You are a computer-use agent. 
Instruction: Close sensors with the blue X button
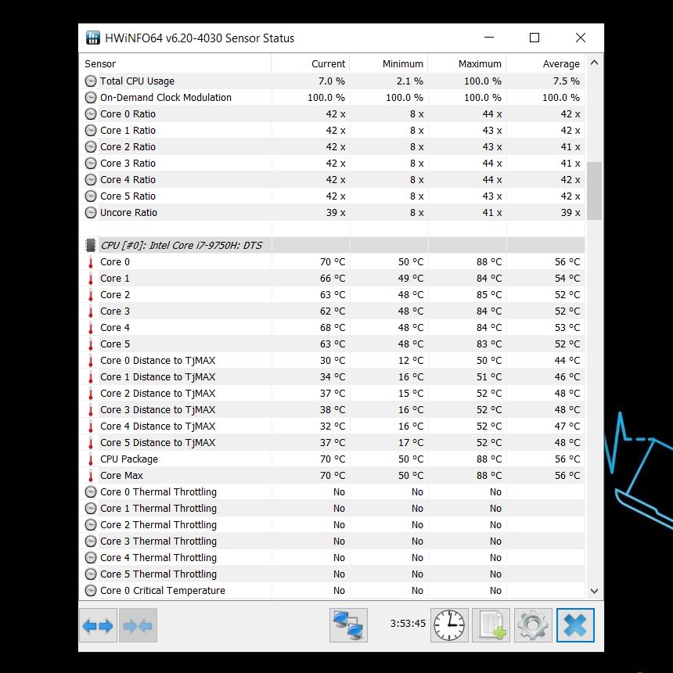tap(575, 625)
